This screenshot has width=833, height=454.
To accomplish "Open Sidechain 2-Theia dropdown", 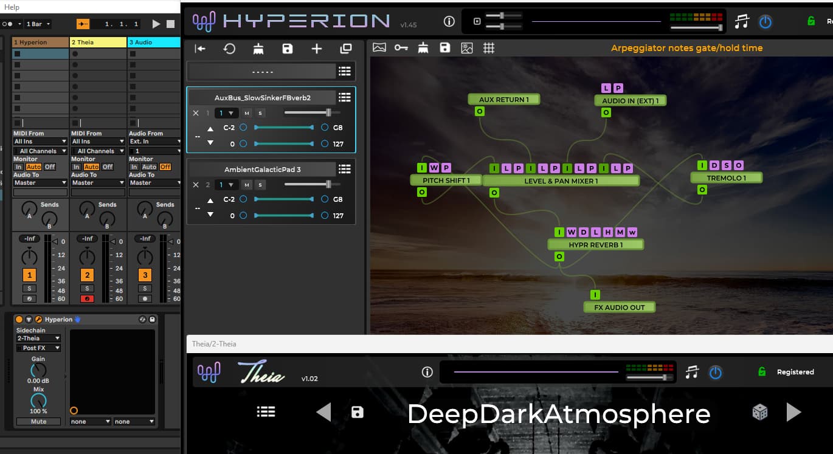I will [38, 339].
